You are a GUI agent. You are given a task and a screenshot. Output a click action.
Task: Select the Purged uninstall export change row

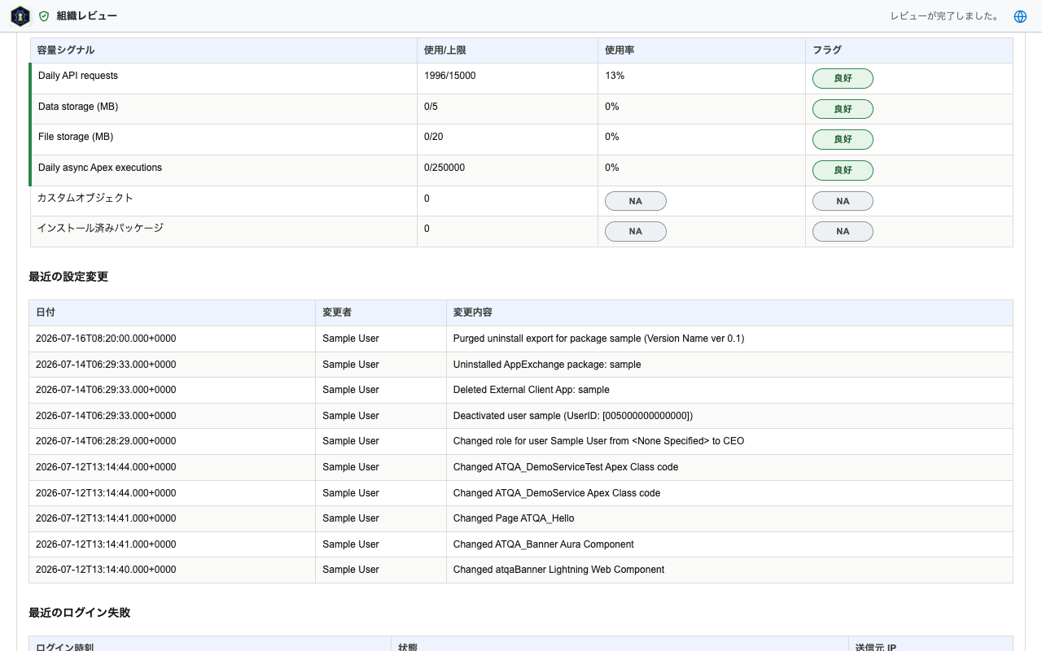point(521,339)
